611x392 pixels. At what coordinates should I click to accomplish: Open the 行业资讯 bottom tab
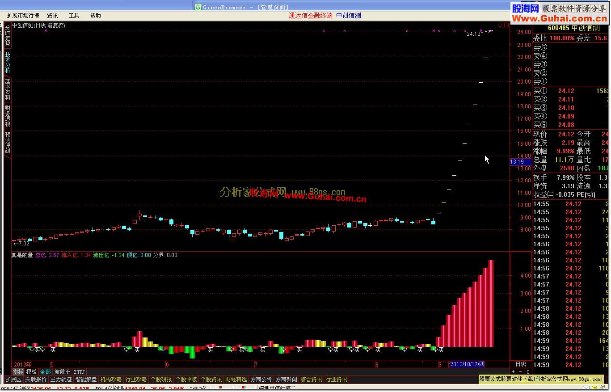(x=336, y=379)
